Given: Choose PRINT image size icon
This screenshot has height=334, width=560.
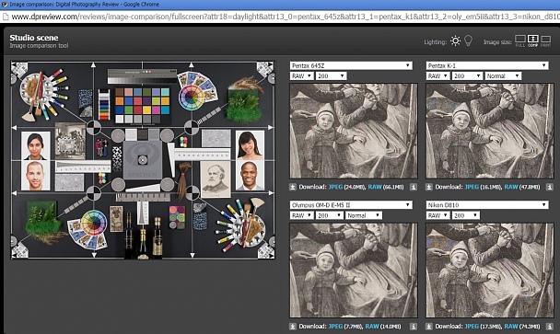Looking at the screenshot, I should [x=545, y=40].
